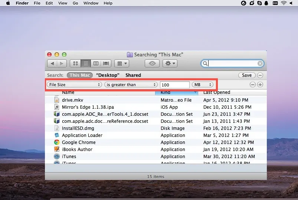
Task: Click the Save search button
Action: click(247, 75)
